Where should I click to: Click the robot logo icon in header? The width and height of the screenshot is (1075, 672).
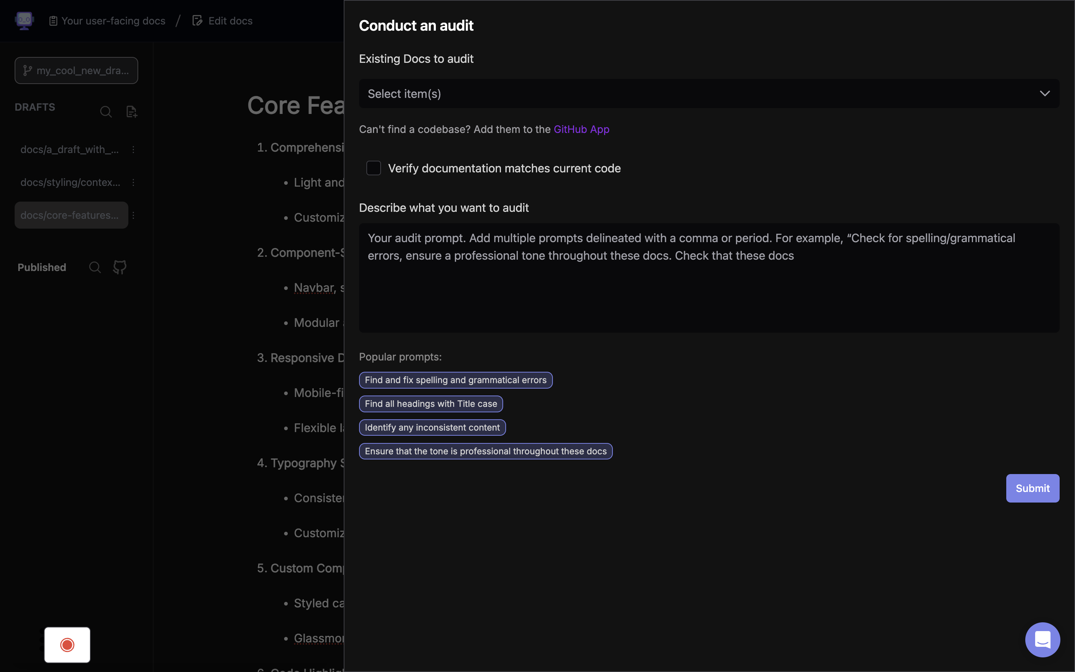24,20
